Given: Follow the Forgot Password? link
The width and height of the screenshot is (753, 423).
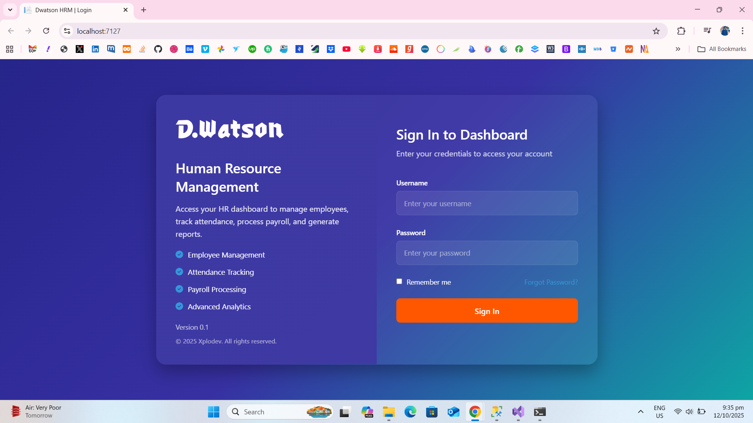Looking at the screenshot, I should tap(551, 282).
